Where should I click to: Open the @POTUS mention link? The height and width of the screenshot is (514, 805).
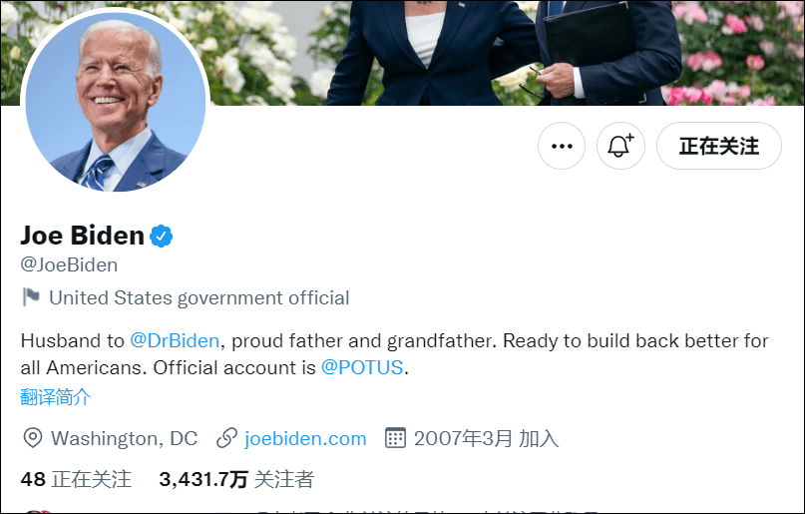pos(362,367)
